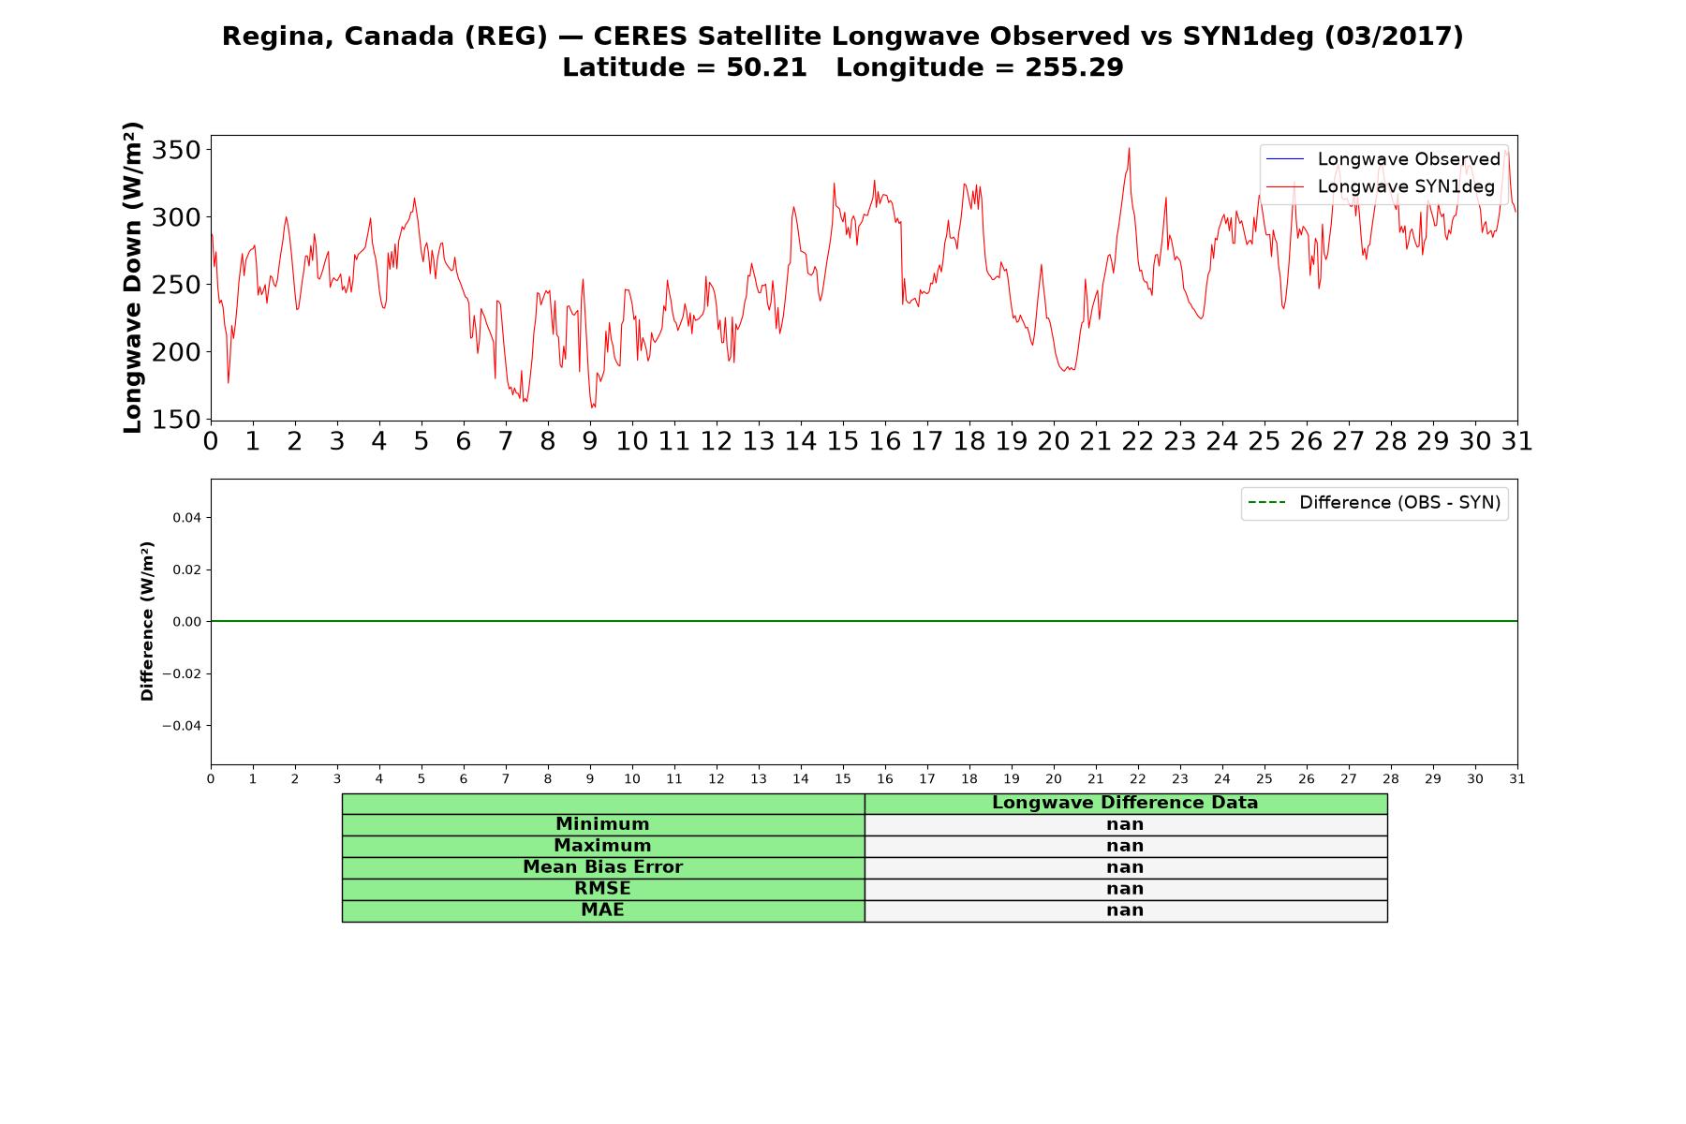Click the 0.00 tick on difference axis
The height and width of the screenshot is (1124, 1686).
(186, 622)
